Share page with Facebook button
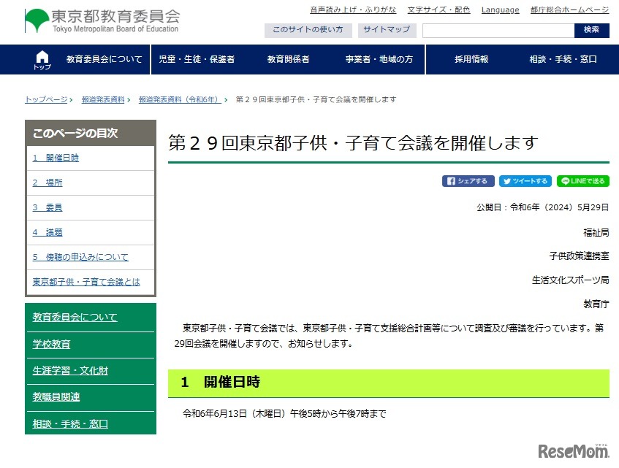619x468 pixels. (x=468, y=181)
